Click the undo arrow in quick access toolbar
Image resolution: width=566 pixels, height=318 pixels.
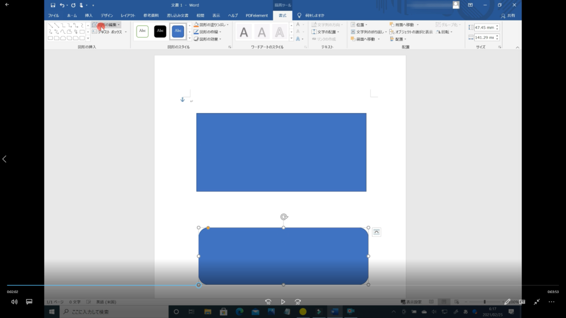[62, 5]
